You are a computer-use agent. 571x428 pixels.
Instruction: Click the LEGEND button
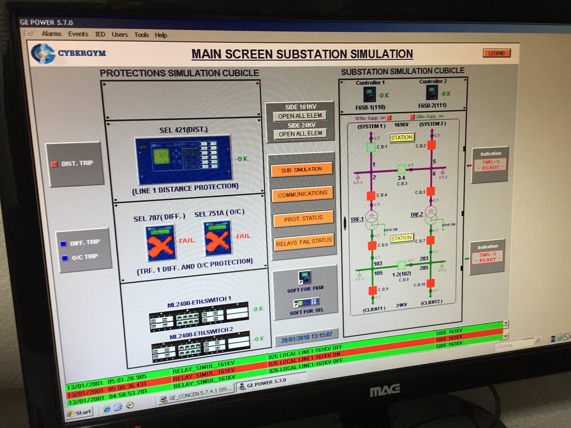click(496, 53)
